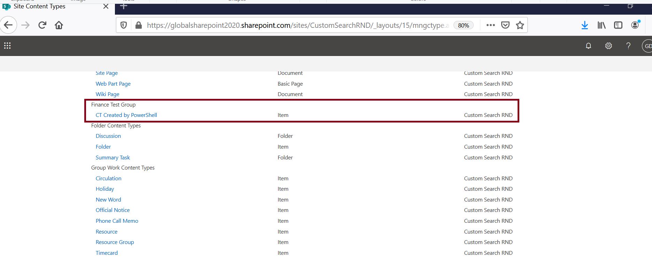
Task: Open the Discussion content type
Action: pyautogui.click(x=108, y=136)
